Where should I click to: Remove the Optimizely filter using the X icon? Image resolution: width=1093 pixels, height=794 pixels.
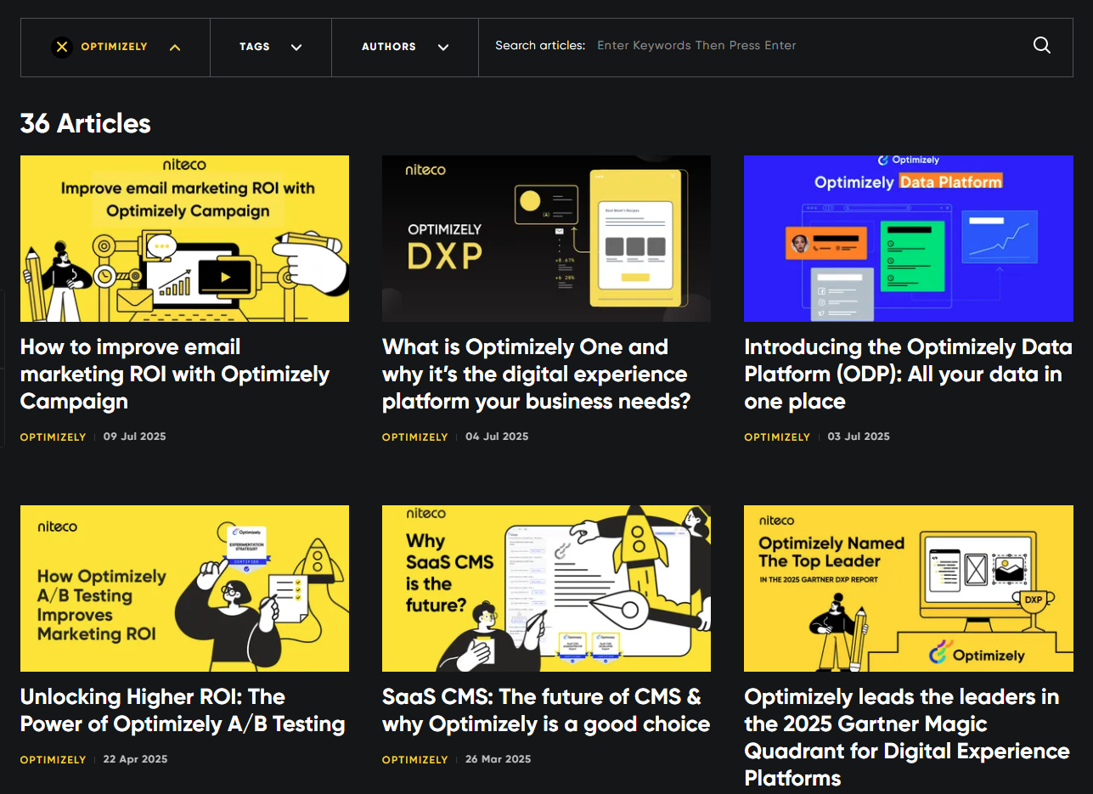(x=61, y=47)
